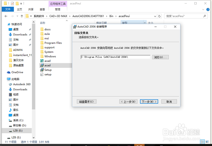Select the Application Tools (应用程序工具) tab
This screenshot has width=212, height=146.
click(x=58, y=4)
